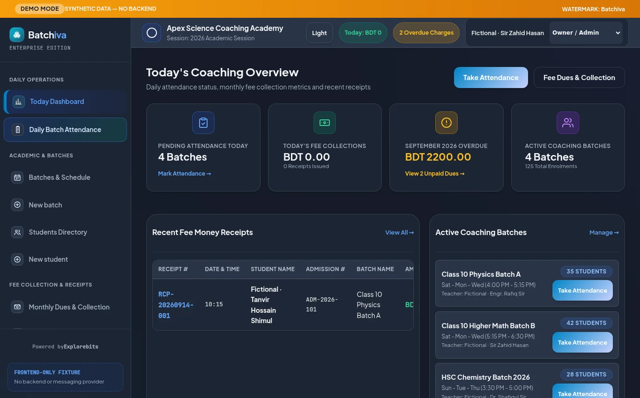Click HSC Chemistry Batch 2026 title

[485, 377]
